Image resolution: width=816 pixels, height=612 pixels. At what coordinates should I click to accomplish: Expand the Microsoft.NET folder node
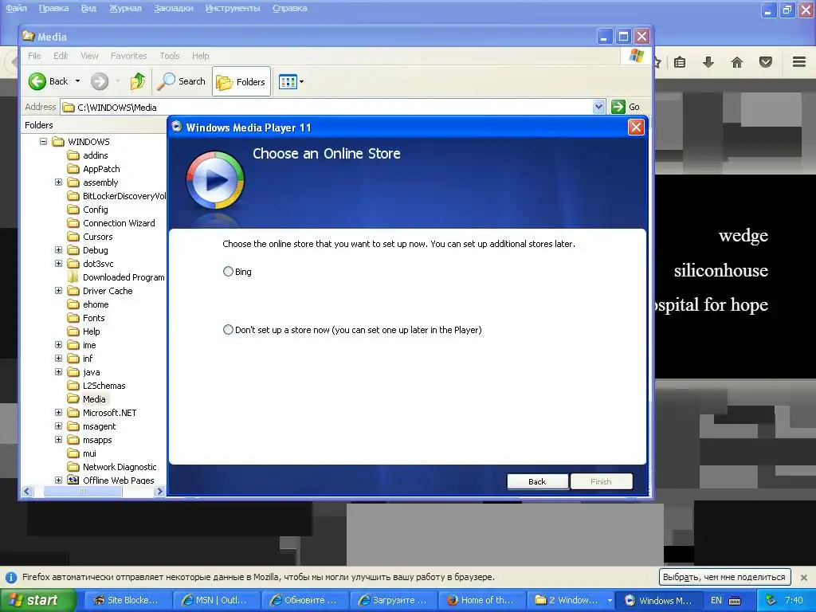(x=58, y=412)
